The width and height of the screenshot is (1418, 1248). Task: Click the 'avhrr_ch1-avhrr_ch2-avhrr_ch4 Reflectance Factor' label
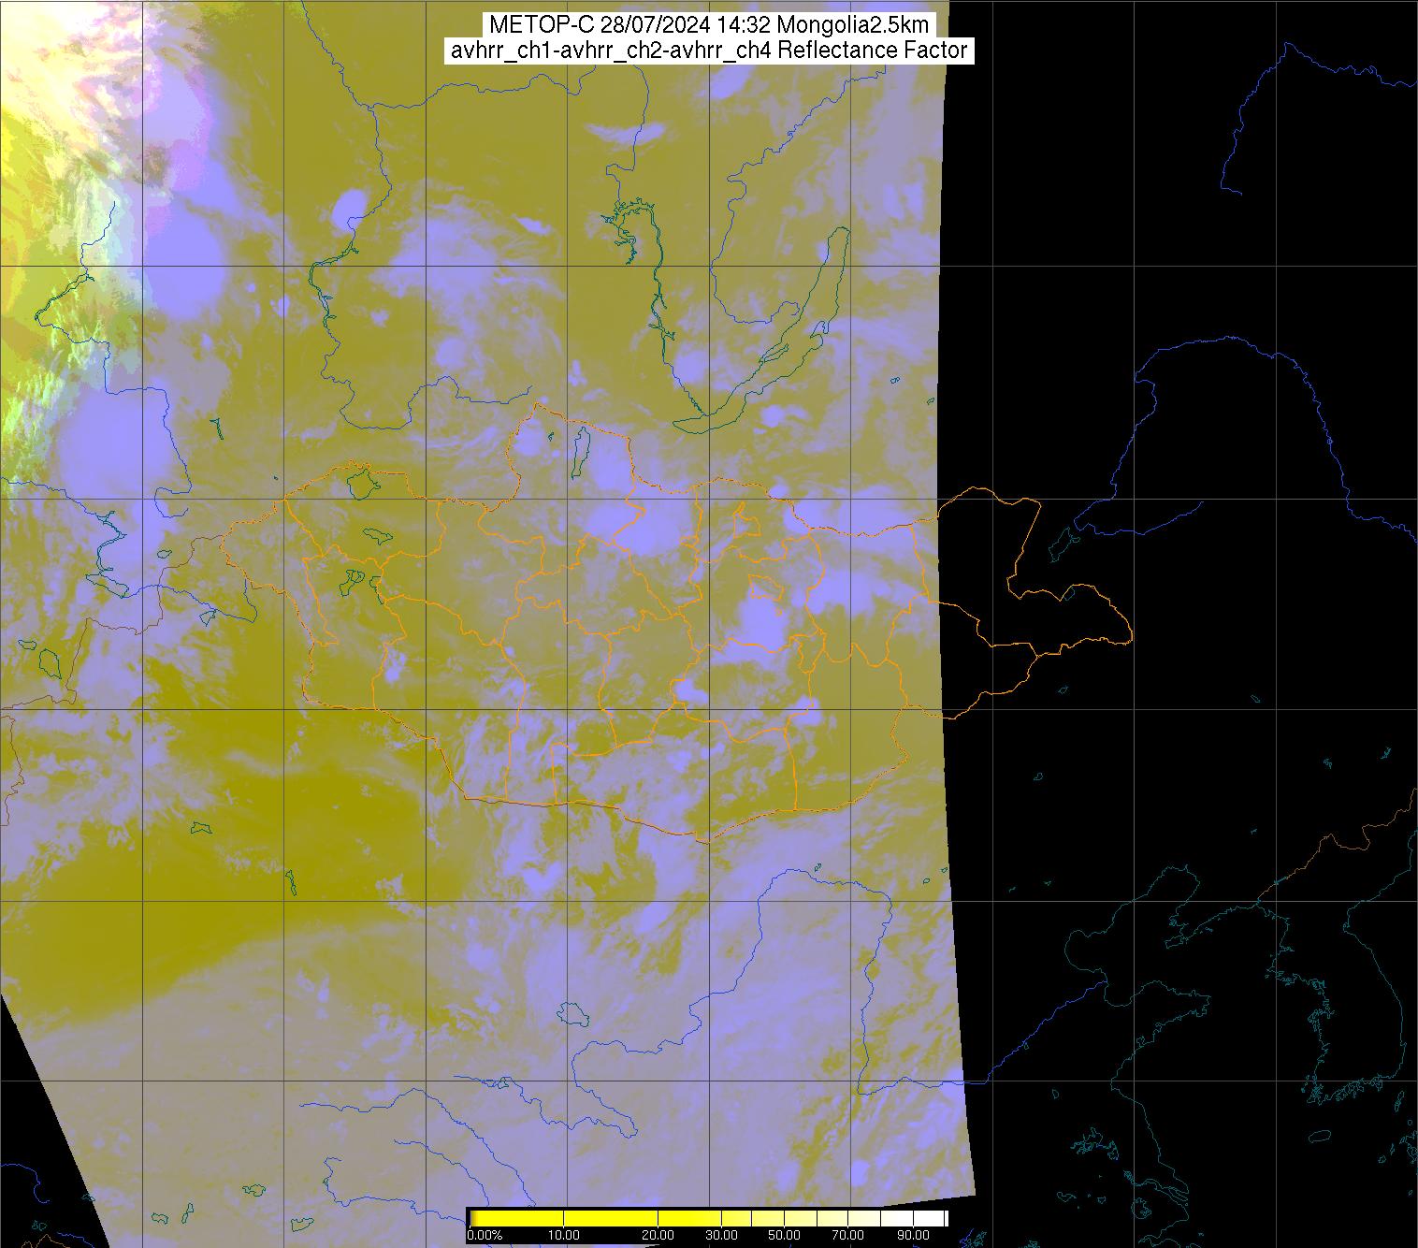click(x=709, y=51)
